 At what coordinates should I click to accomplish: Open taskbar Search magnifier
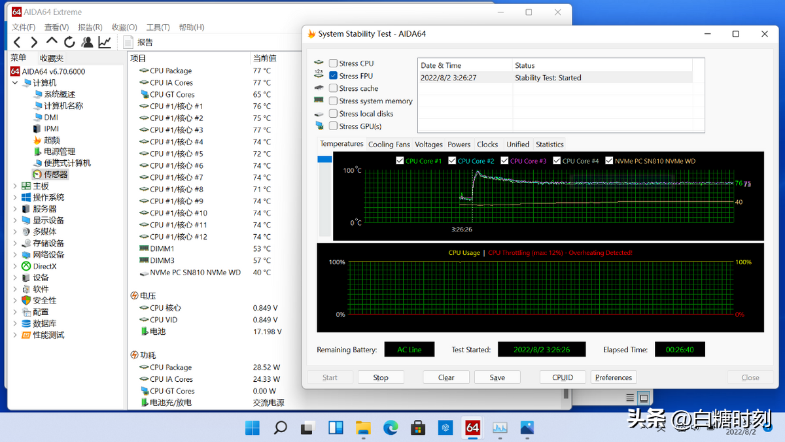tap(280, 428)
